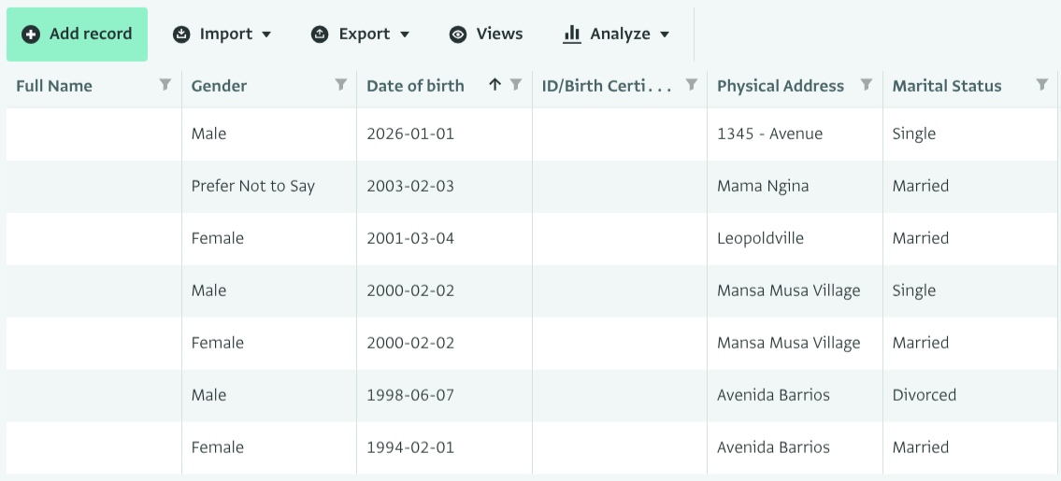
Task: Select the 1345 - Avenue address cell
Action: point(769,134)
